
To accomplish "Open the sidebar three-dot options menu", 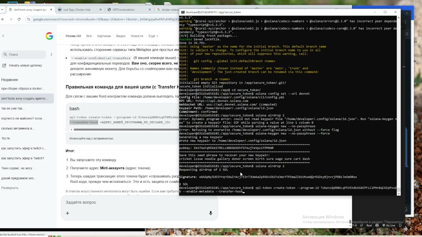I will coord(51,55).
